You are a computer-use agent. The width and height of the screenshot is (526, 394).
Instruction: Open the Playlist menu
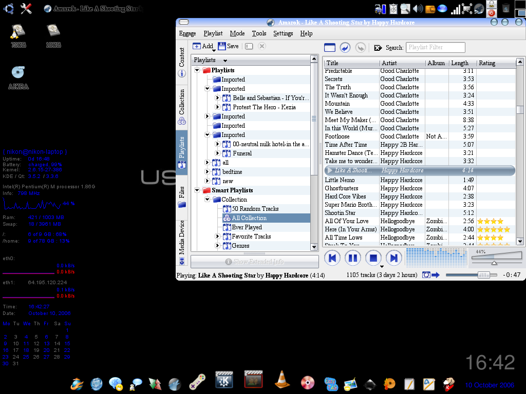(213, 33)
